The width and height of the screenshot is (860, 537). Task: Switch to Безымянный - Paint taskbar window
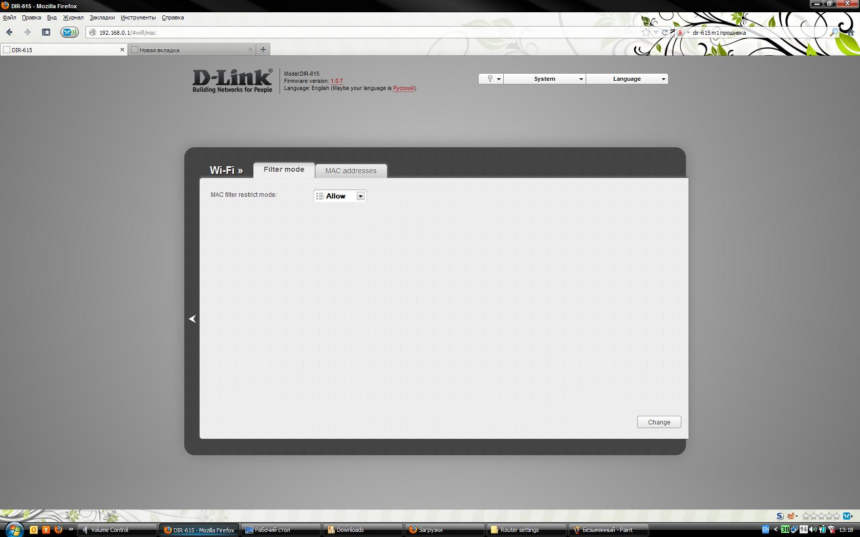click(x=609, y=530)
